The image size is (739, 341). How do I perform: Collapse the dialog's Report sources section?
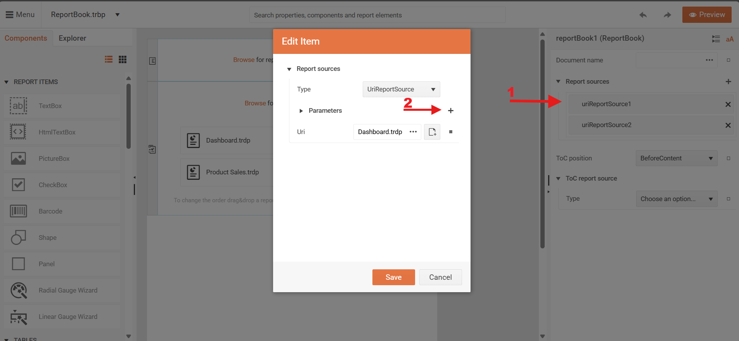(289, 69)
